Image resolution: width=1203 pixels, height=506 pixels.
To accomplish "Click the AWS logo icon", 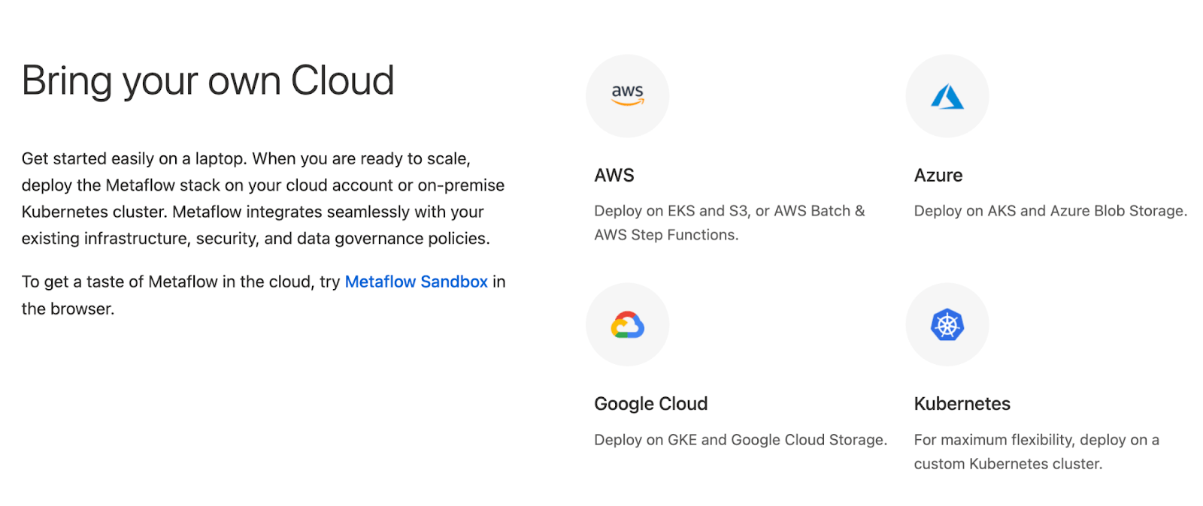I will pos(627,95).
